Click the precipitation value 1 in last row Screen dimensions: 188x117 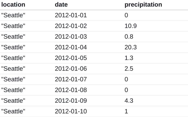126,111
